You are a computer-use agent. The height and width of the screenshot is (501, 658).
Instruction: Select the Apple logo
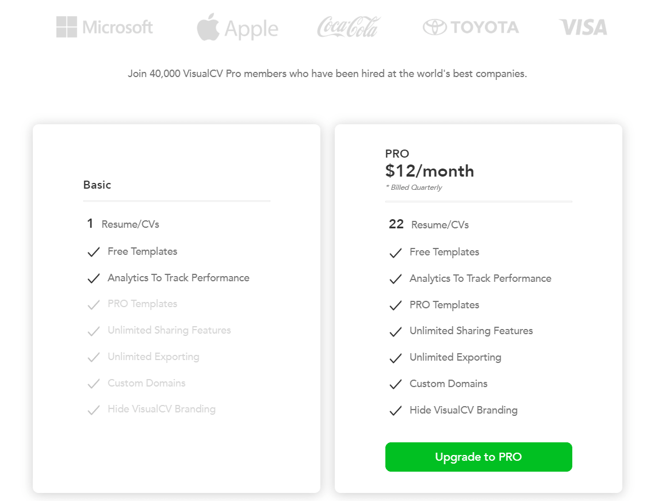coord(238,27)
